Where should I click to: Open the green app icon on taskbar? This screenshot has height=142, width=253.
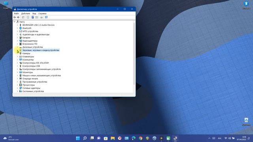click(x=168, y=138)
